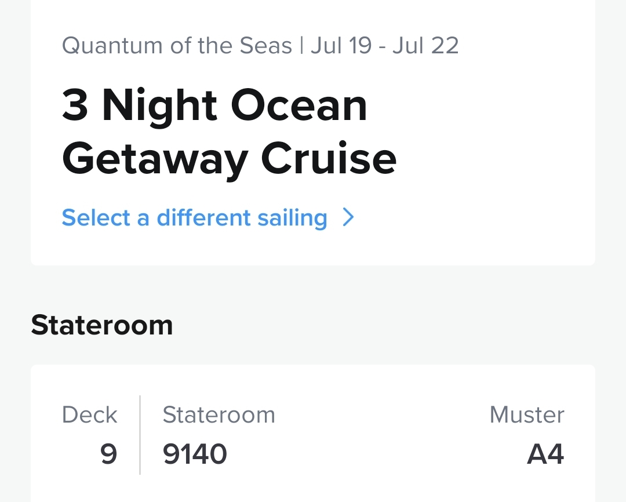The height and width of the screenshot is (502, 626).
Task: Tap the word Getaway in the heading
Action: click(x=155, y=159)
